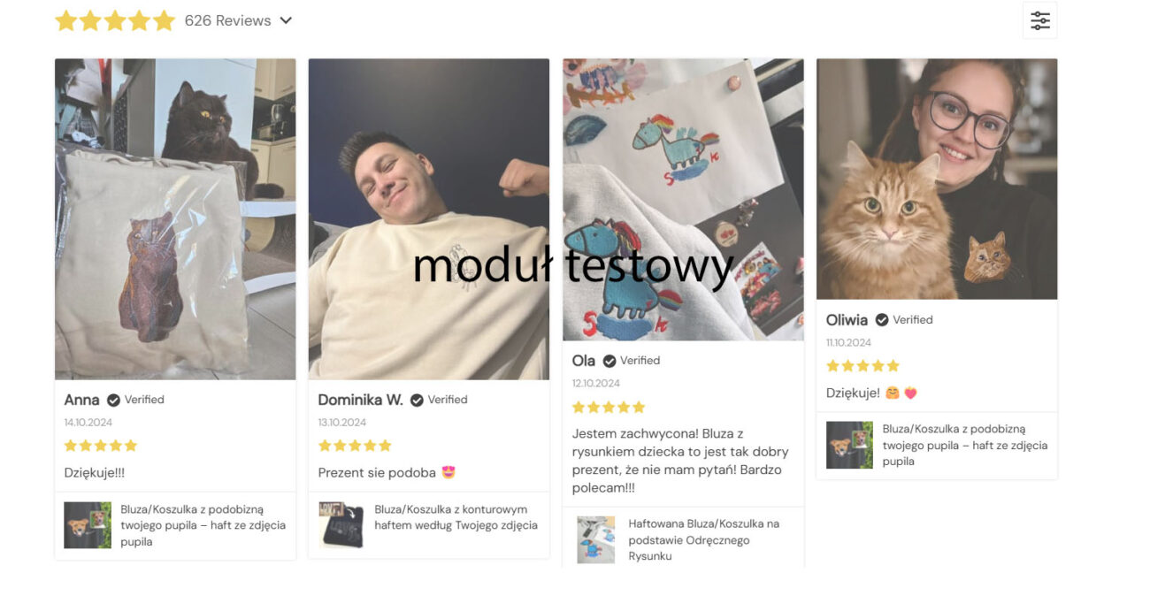Click the verified checkmark beside Oliwia

tap(882, 320)
